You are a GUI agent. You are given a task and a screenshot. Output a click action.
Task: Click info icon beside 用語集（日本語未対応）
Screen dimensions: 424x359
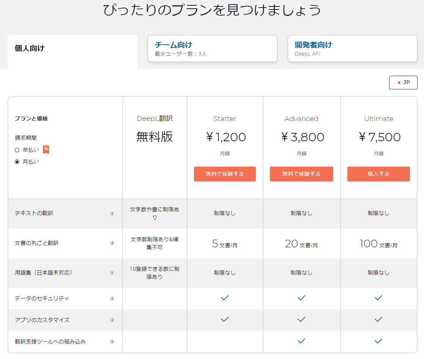112,273
